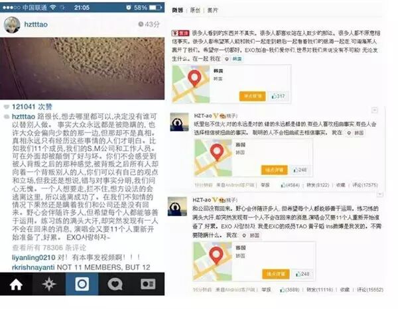Click orange location details button in first map card
This screenshot has width=398, height=309.
252,96
